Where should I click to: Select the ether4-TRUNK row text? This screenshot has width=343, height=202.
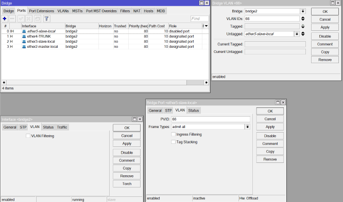[x=39, y=36]
